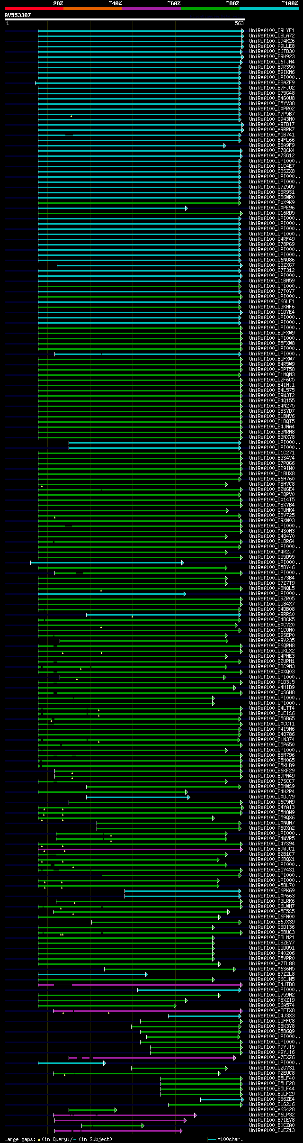Select the hit UniRef100_B9H923
The width and height of the screenshot is (303, 1143).
point(272,57)
